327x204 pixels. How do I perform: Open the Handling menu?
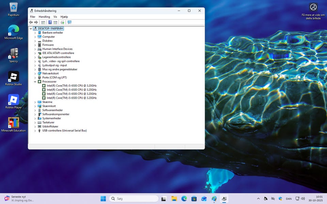tap(44, 17)
